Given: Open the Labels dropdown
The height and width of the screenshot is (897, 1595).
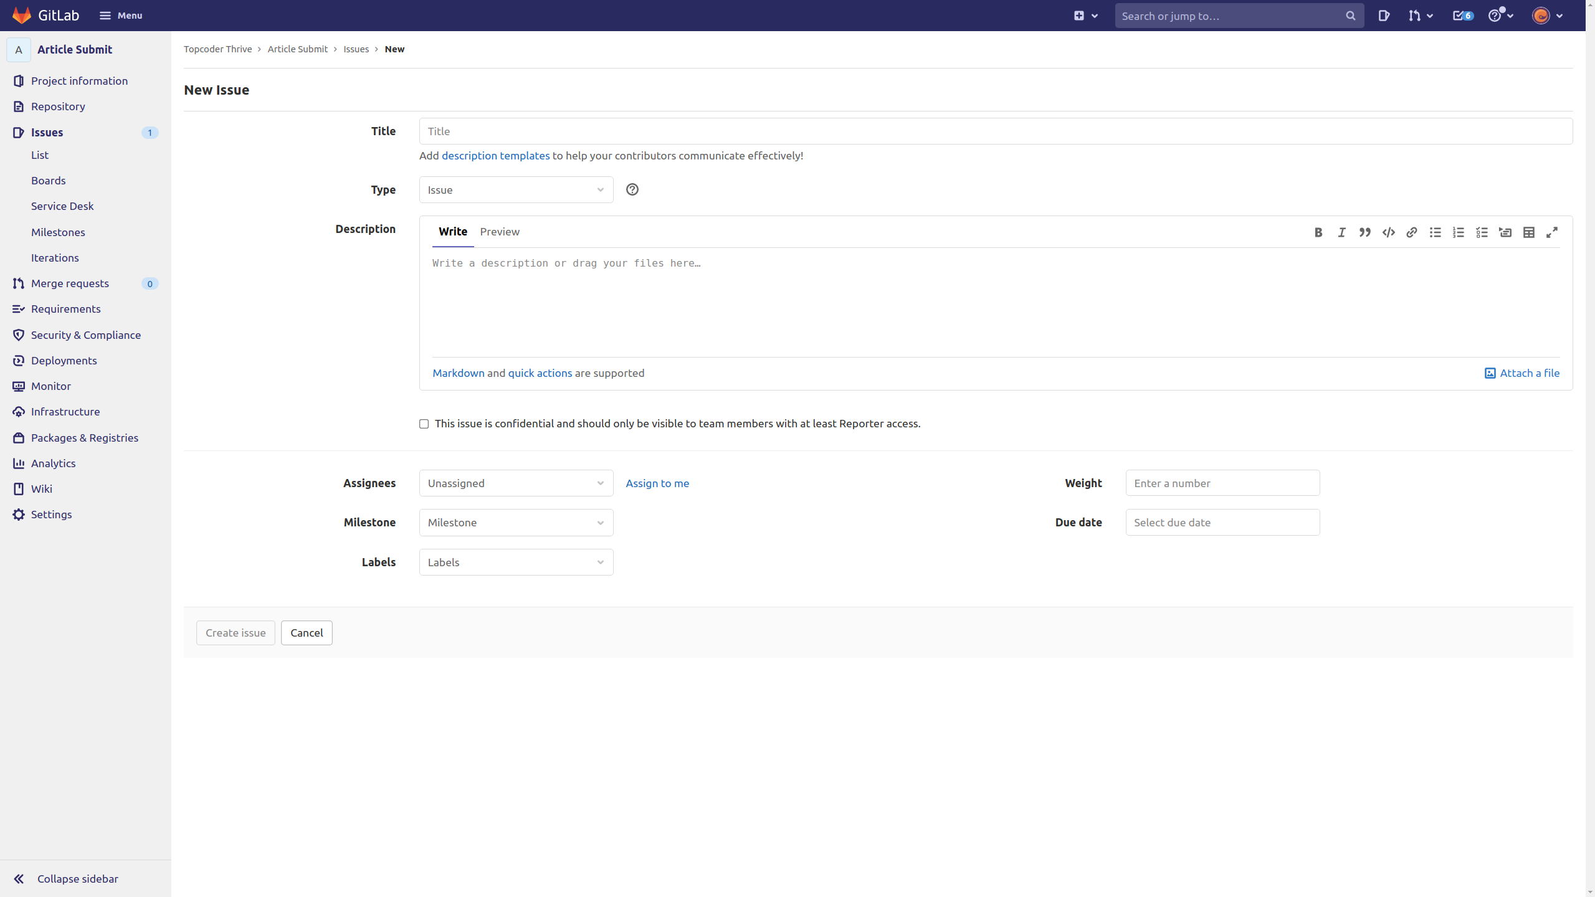Looking at the screenshot, I should [x=516, y=562].
